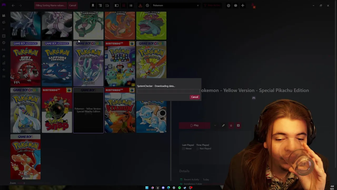Select Pokemon Puzzle League cover
This screenshot has width=337, height=190.
tap(120, 64)
